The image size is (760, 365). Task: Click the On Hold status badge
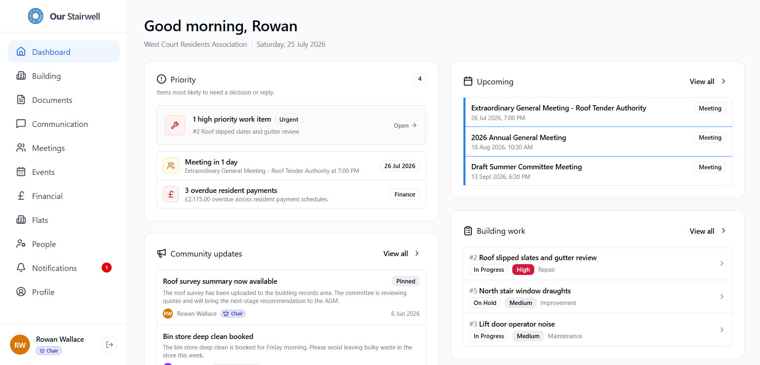tap(485, 303)
